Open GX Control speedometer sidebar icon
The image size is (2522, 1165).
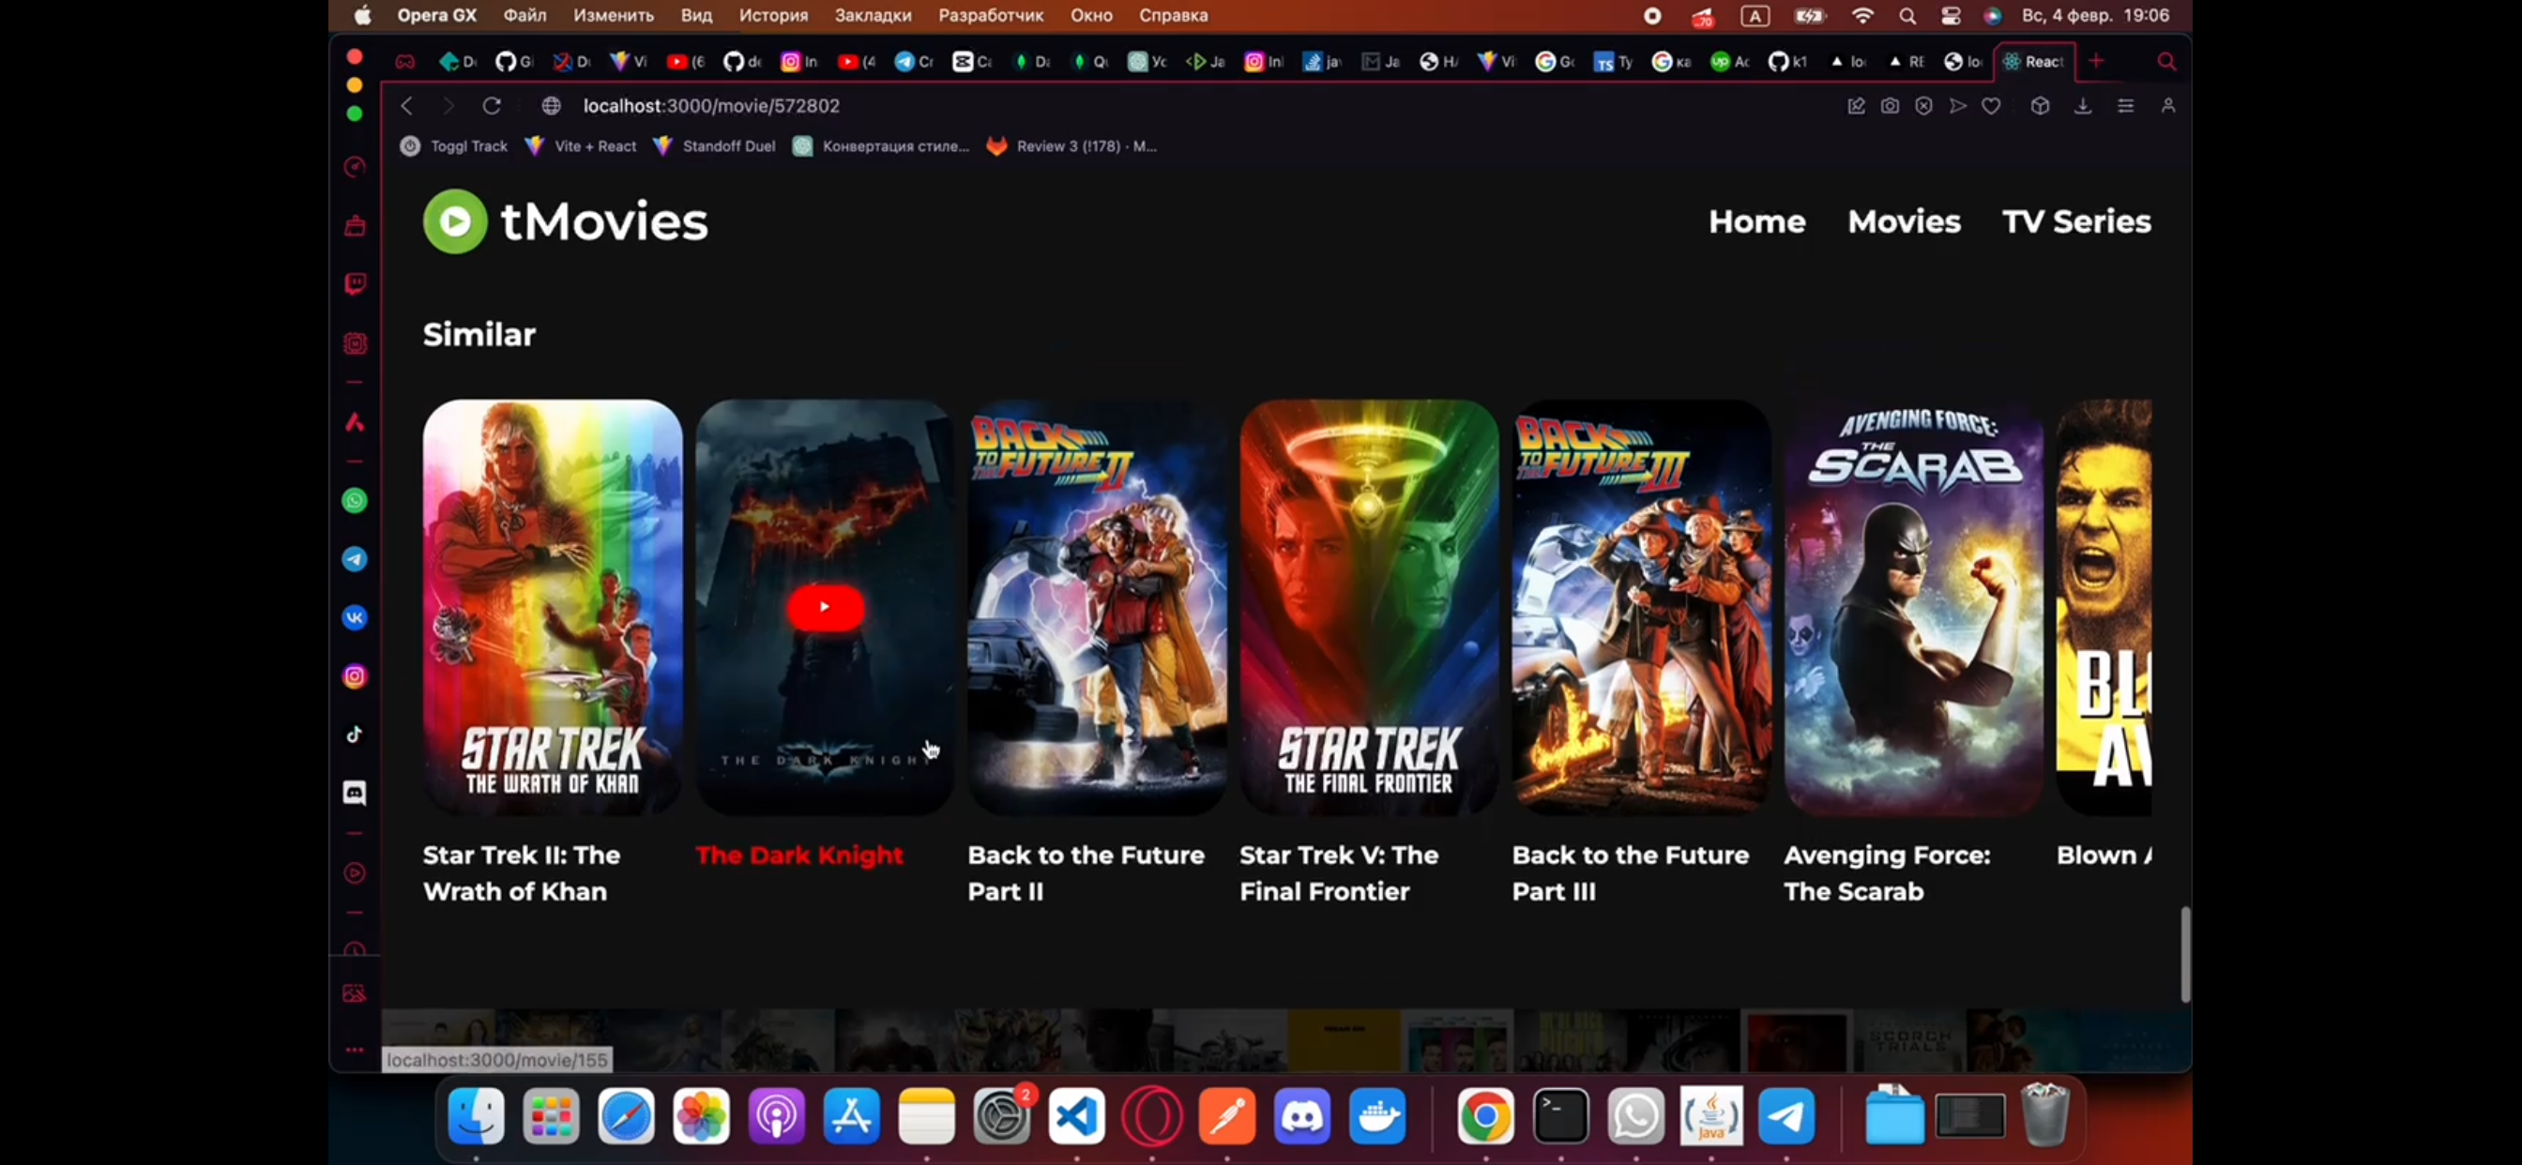pyautogui.click(x=355, y=166)
